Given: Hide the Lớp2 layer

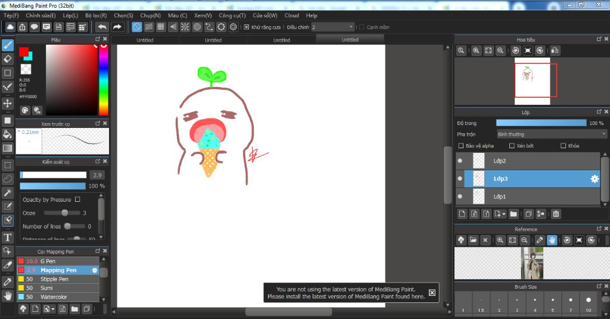Looking at the screenshot, I should [x=460, y=161].
